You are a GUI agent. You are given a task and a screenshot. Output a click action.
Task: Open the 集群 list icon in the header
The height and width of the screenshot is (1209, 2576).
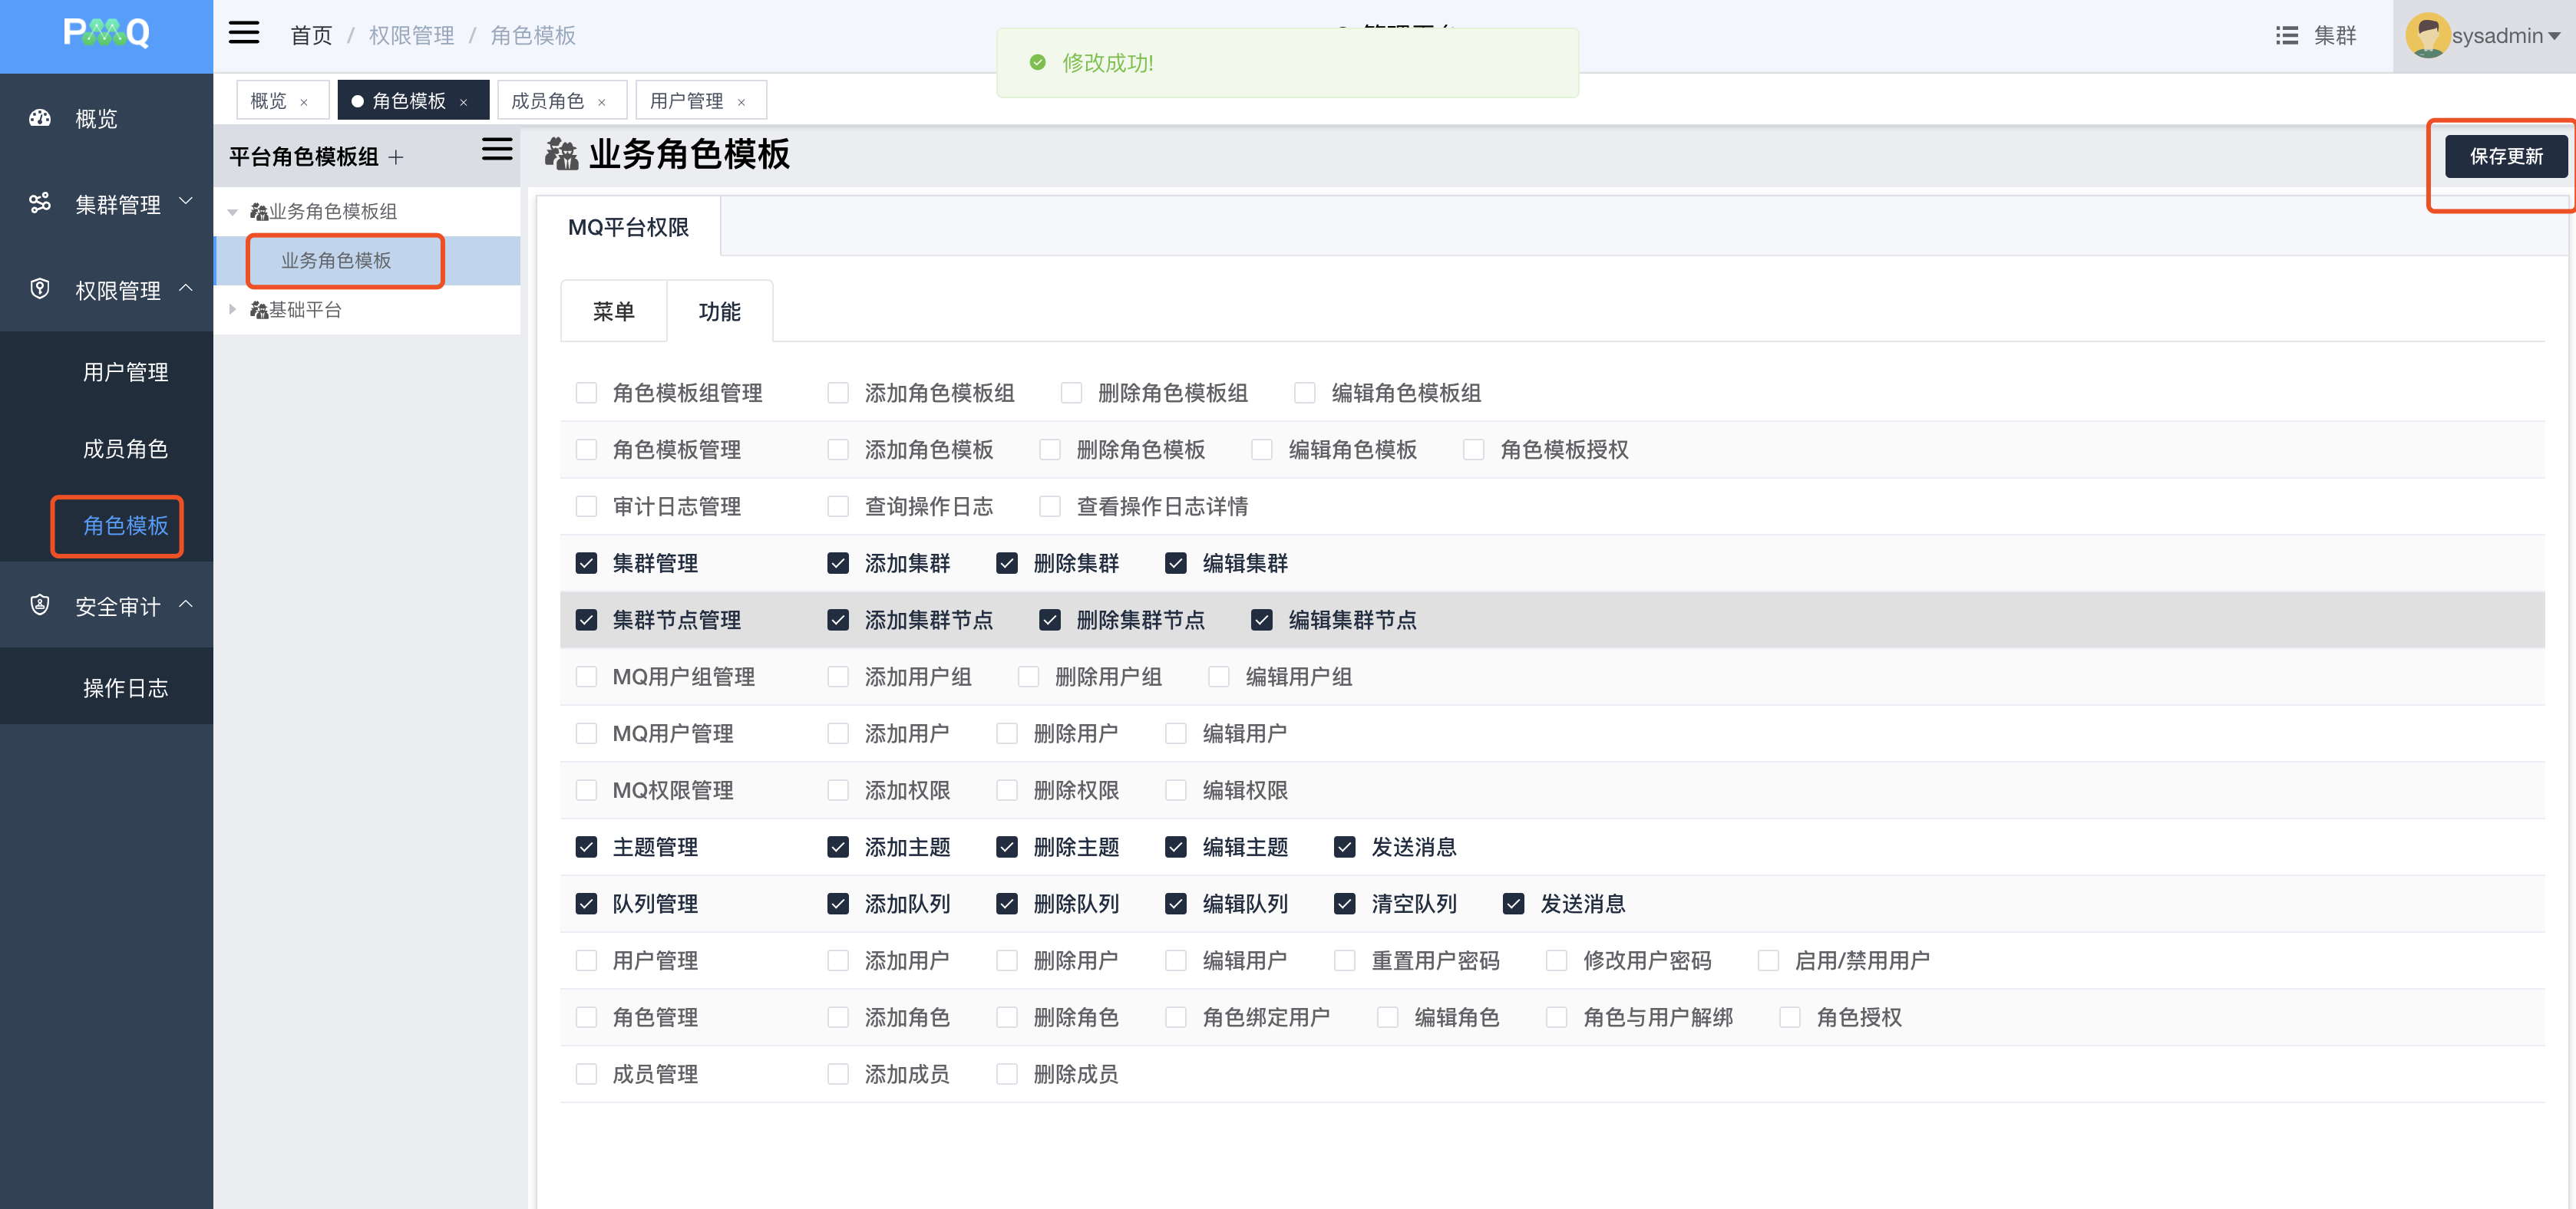tap(2286, 36)
